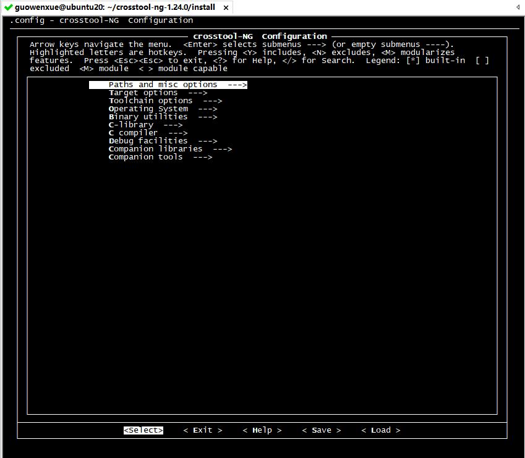Click the Select button
Viewport: 525px width, 458px height.
[143, 430]
